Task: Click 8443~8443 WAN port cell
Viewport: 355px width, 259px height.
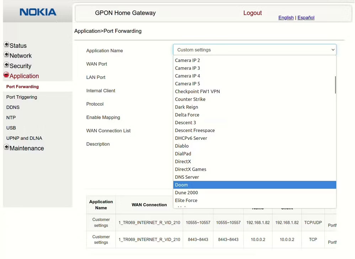Action: [x=198, y=239]
